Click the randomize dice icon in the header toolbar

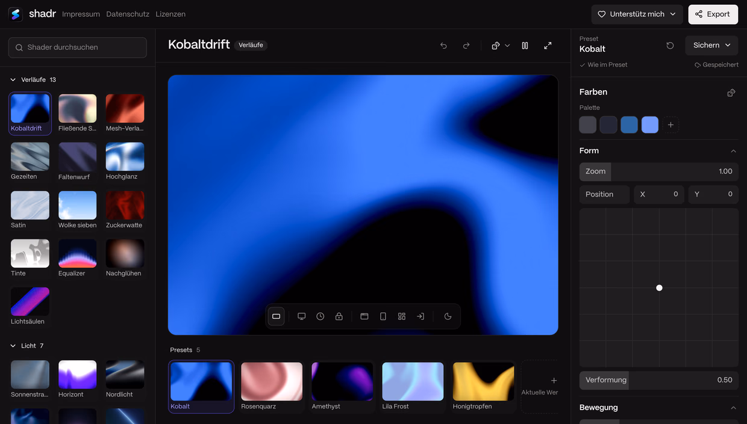click(x=496, y=46)
